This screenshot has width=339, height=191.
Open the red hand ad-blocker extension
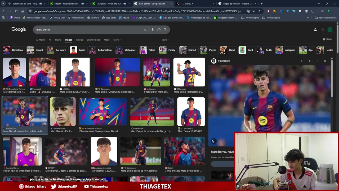(268, 11)
